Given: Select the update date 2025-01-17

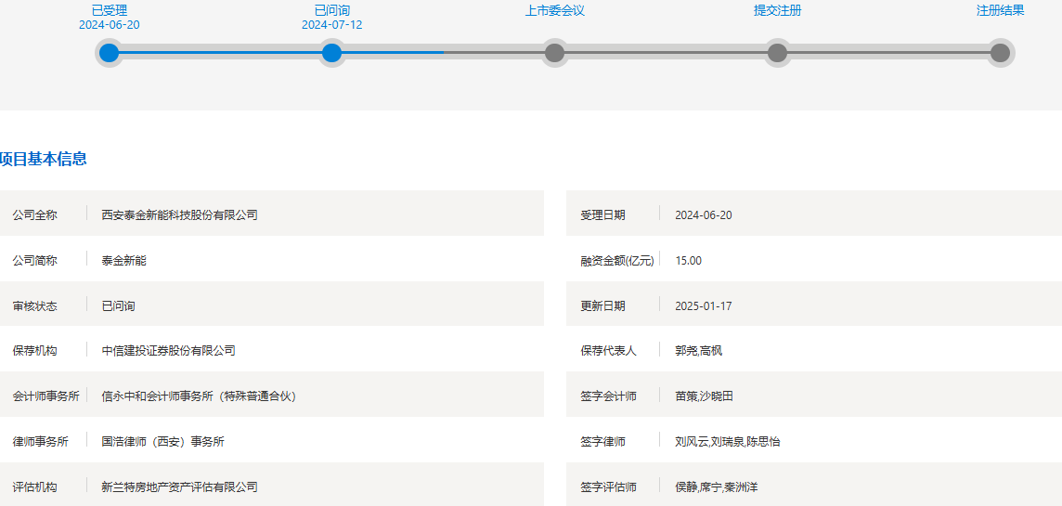Looking at the screenshot, I should point(703,306).
